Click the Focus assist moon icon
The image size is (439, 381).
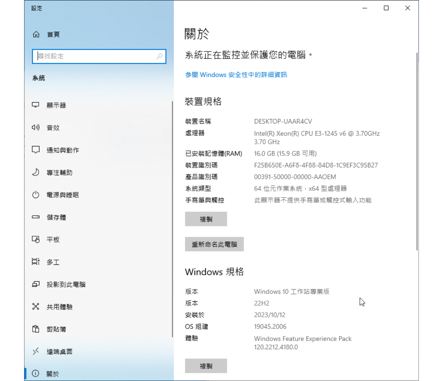click(36, 172)
